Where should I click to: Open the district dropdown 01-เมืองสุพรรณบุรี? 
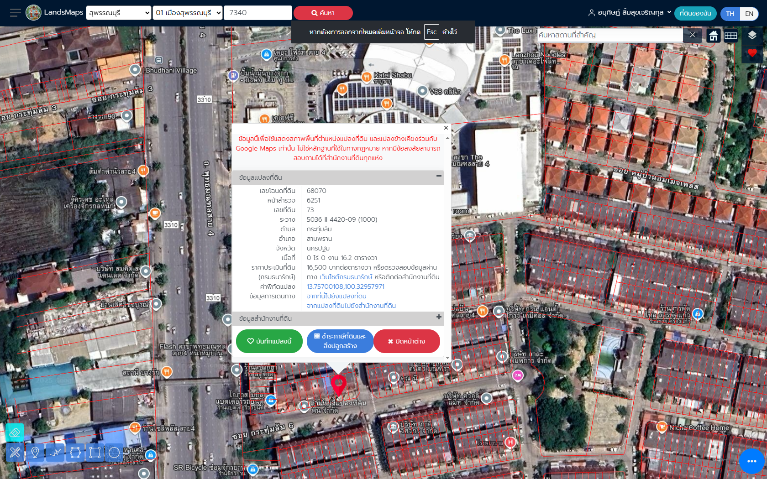[188, 13]
